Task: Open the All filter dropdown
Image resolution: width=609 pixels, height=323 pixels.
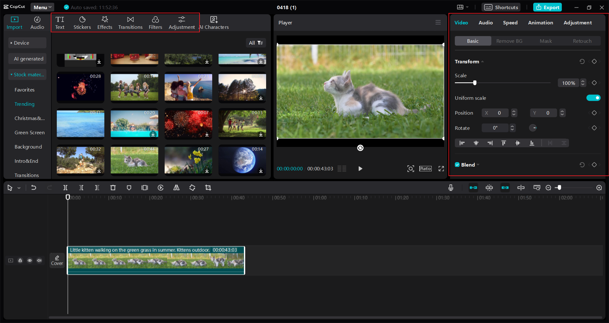Action: click(256, 43)
